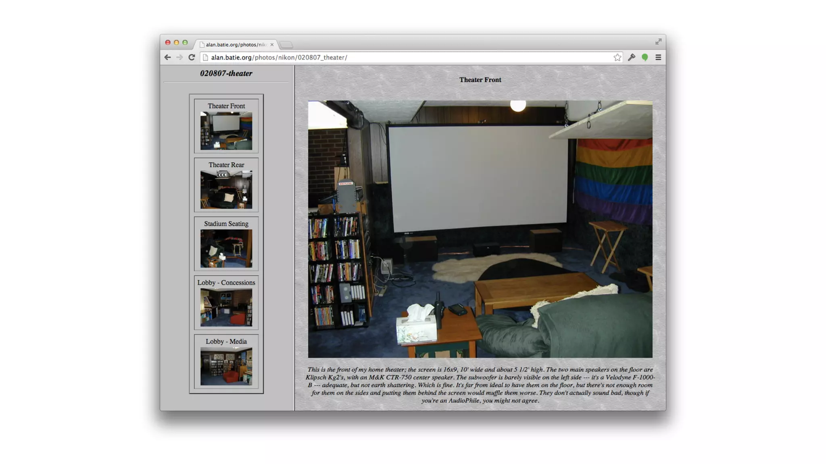This screenshot has height=464, width=826.
Task: Open the Theater Front thumbnail
Action: (226, 131)
